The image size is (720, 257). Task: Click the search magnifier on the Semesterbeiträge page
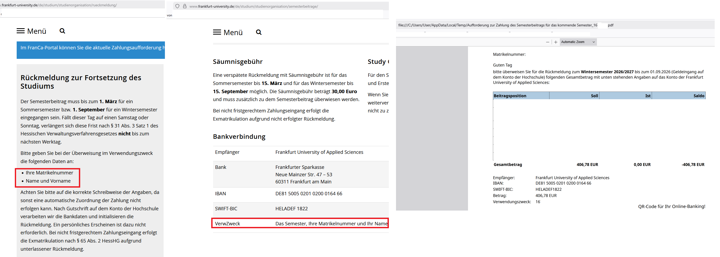(259, 32)
